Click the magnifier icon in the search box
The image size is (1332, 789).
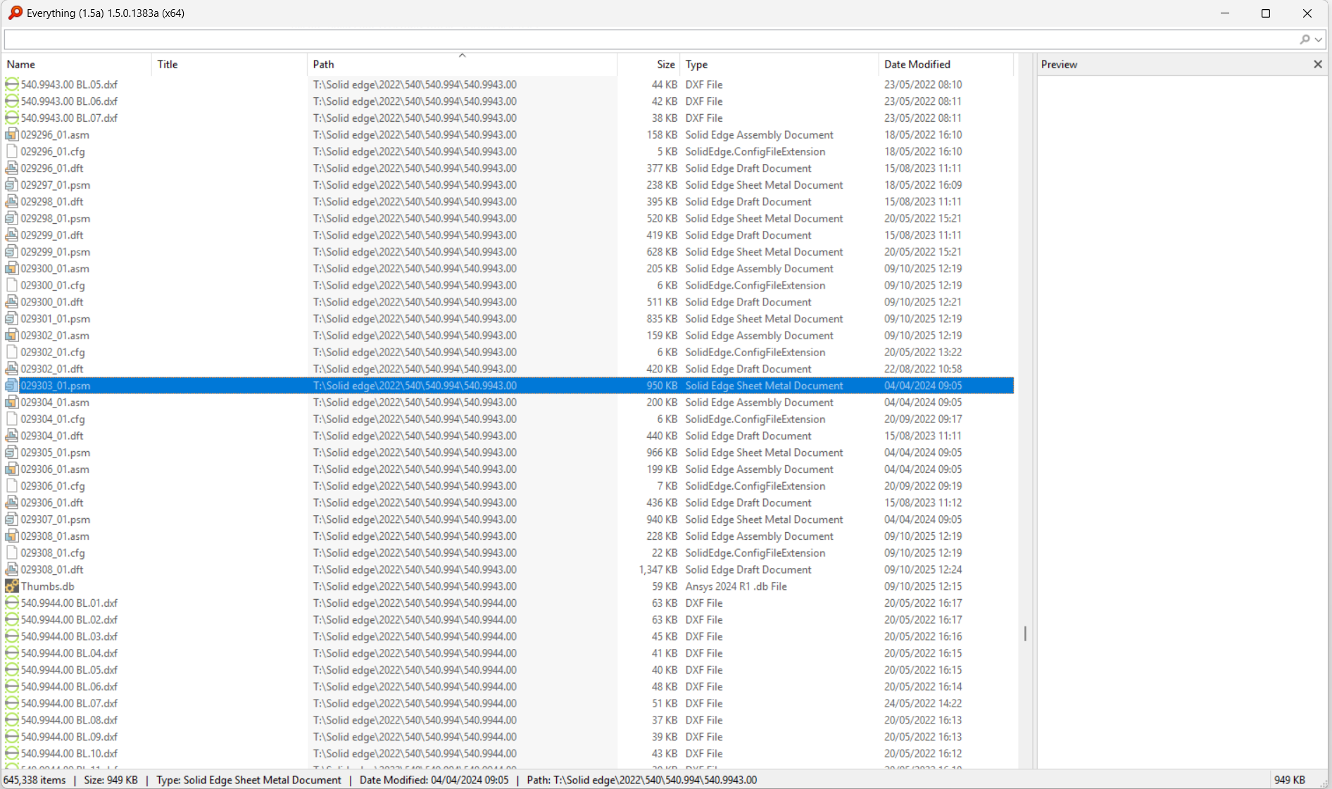pos(1304,39)
